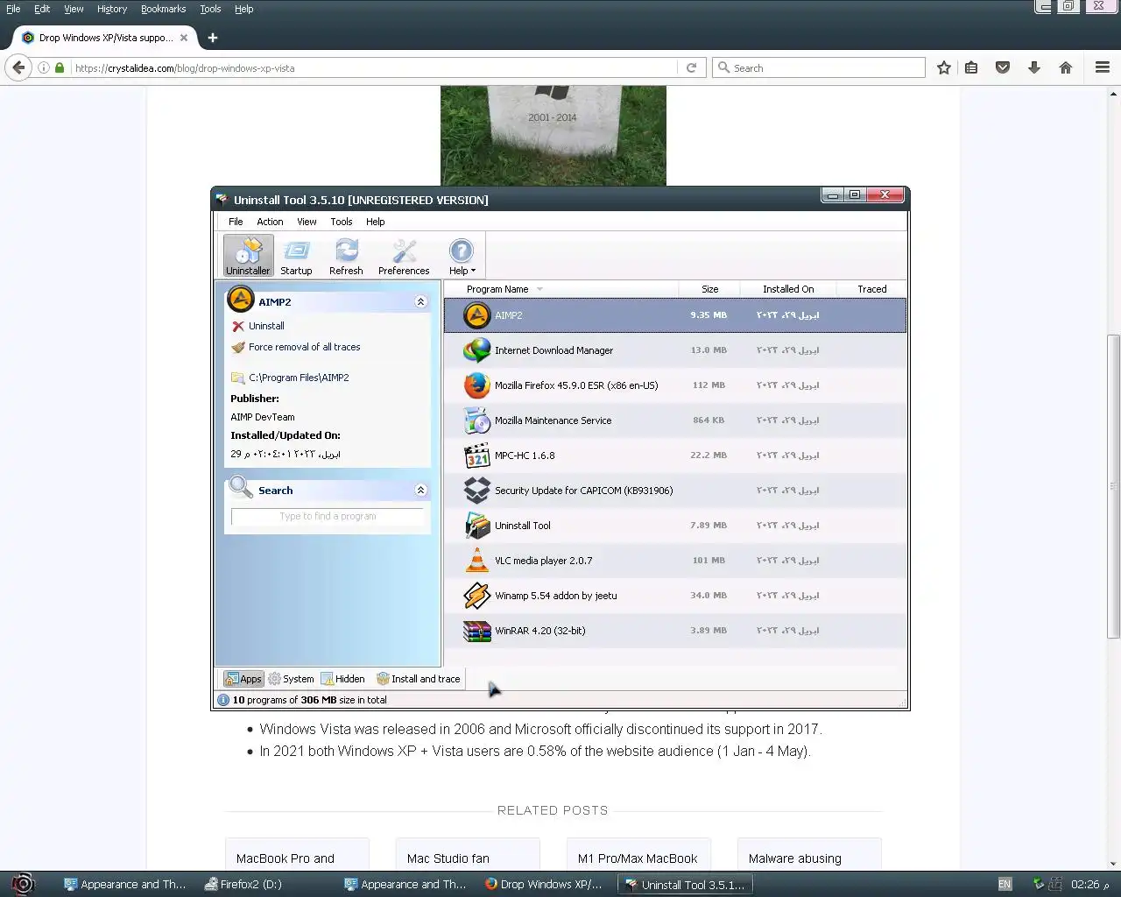
Task: Click the MPC-HC 1.6.8 icon
Action: 476,456
